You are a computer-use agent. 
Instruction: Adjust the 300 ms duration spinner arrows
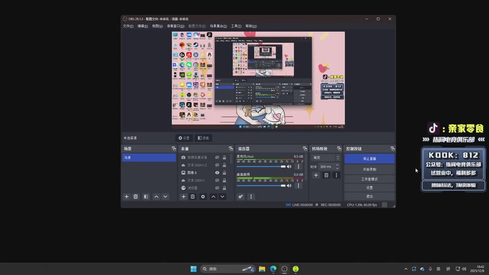coord(337,167)
